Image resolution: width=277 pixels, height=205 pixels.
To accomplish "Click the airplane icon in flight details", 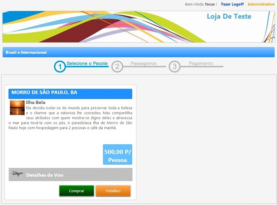I will click(17, 174).
